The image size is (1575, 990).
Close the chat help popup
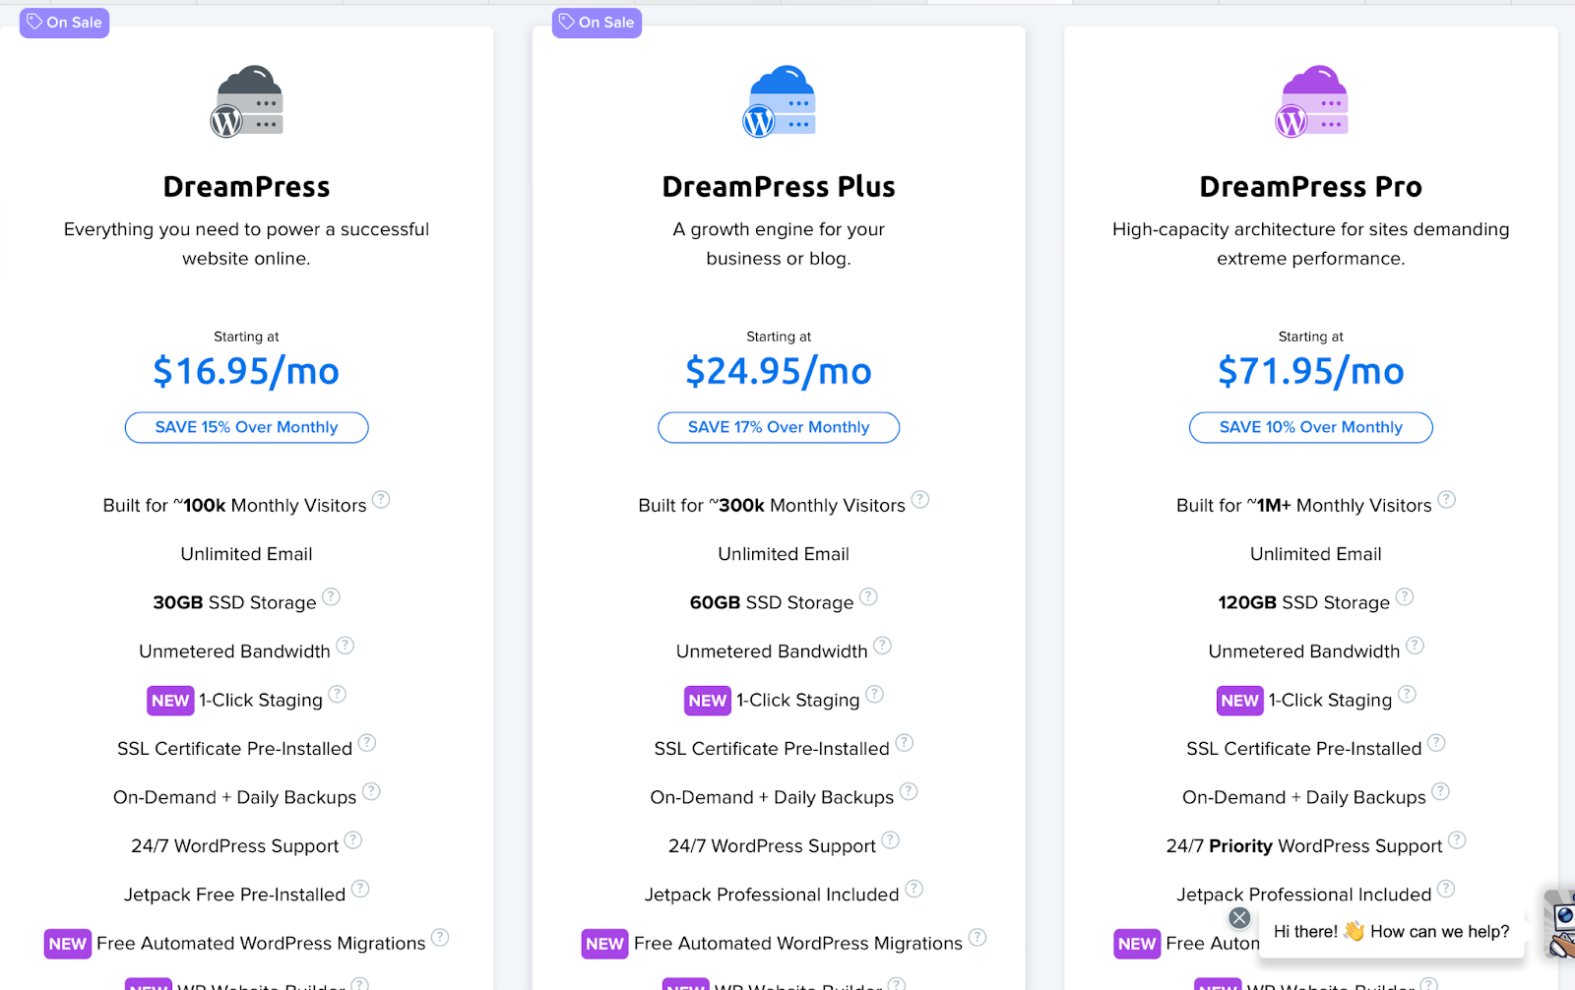click(x=1239, y=918)
